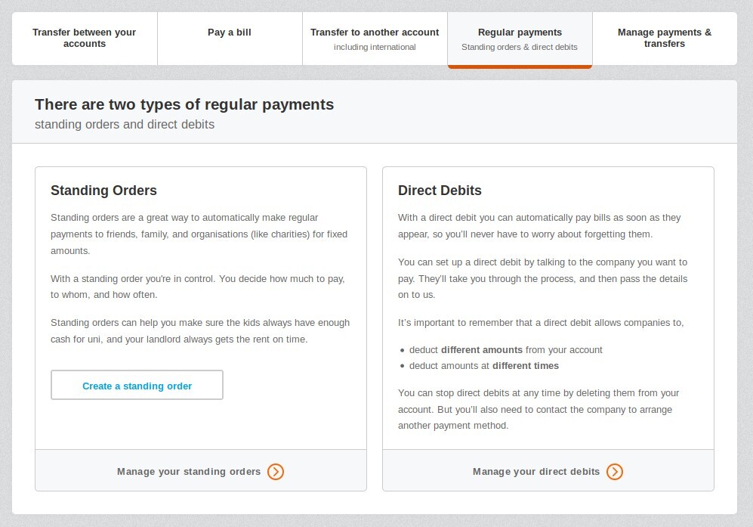753x527 pixels.
Task: Click the 'There are two types of regular payments' title
Action: [184, 104]
